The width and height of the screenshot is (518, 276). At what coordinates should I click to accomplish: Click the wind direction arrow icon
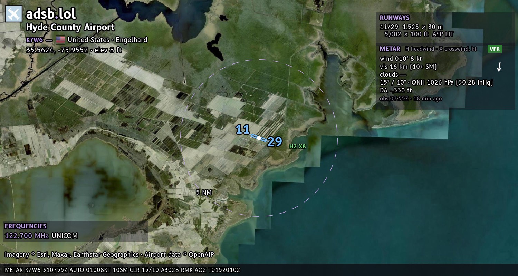[499, 67]
